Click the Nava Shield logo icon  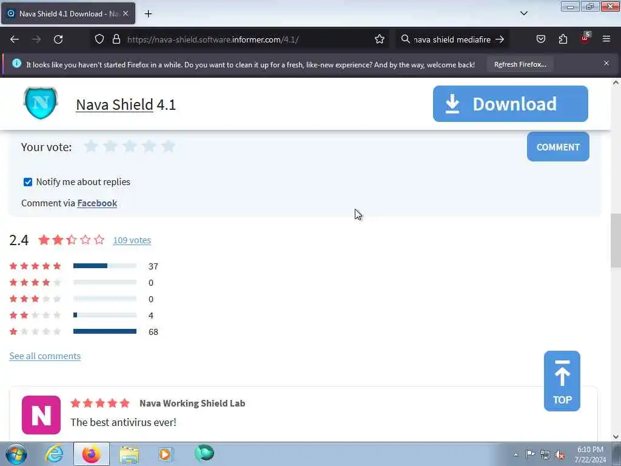pyautogui.click(x=41, y=103)
